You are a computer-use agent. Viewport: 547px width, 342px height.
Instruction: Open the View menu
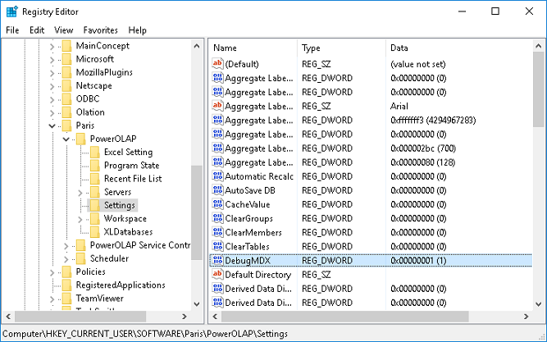point(63,30)
